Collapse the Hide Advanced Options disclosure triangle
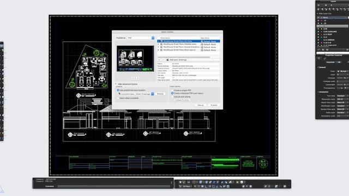The width and height of the screenshot is (349, 196). click(x=116, y=84)
